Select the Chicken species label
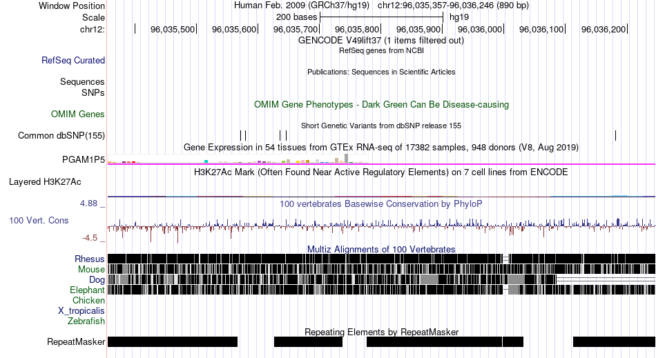 (x=88, y=300)
